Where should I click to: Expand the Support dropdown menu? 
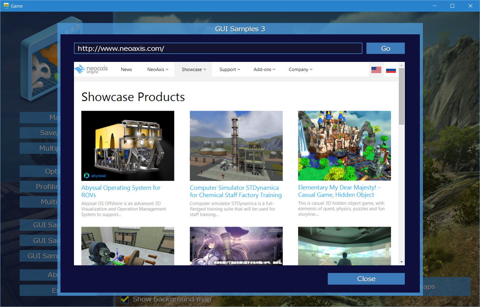click(x=230, y=70)
